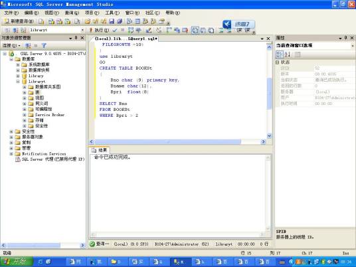Open the available databases dropdown showing libraryt
This screenshot has width=356, height=267.
tap(82, 30)
